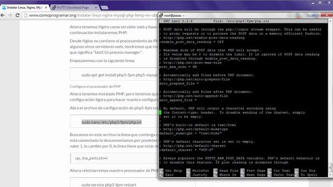Click 'GNU nano 2.2.6' title text
333x187 pixels.
(178, 21)
